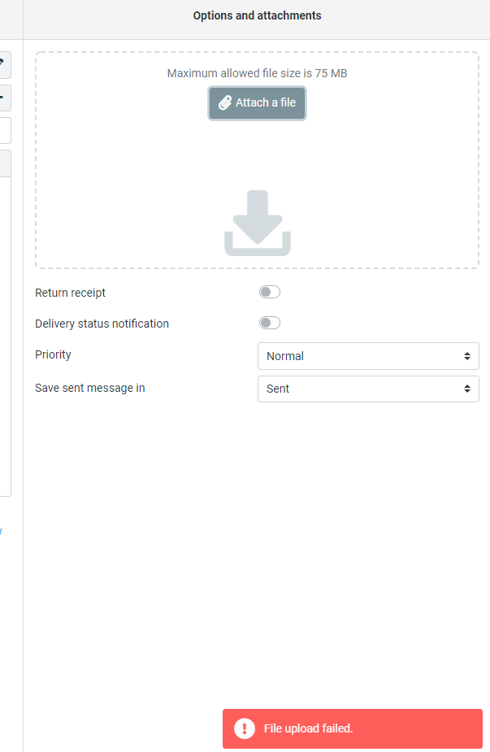Click the Options and attachments header
490x752 pixels.
pyautogui.click(x=257, y=16)
